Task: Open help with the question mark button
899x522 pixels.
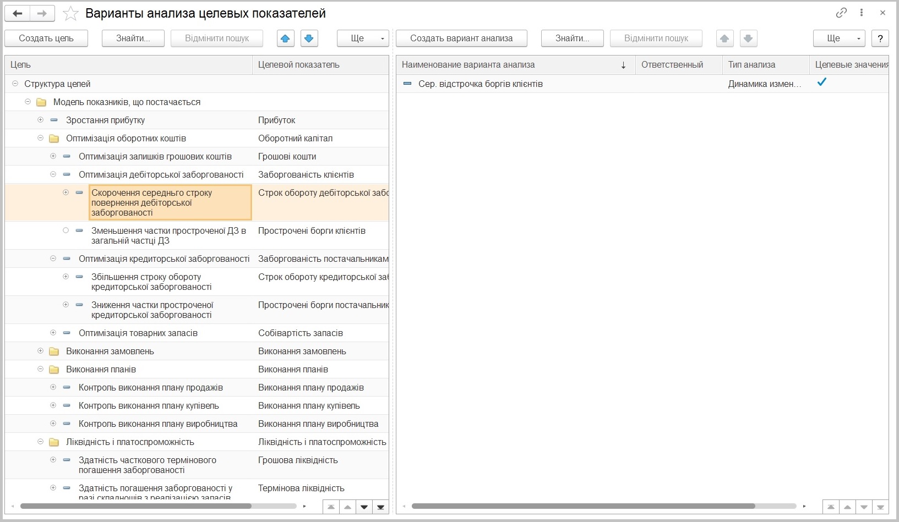Action: [x=880, y=39]
